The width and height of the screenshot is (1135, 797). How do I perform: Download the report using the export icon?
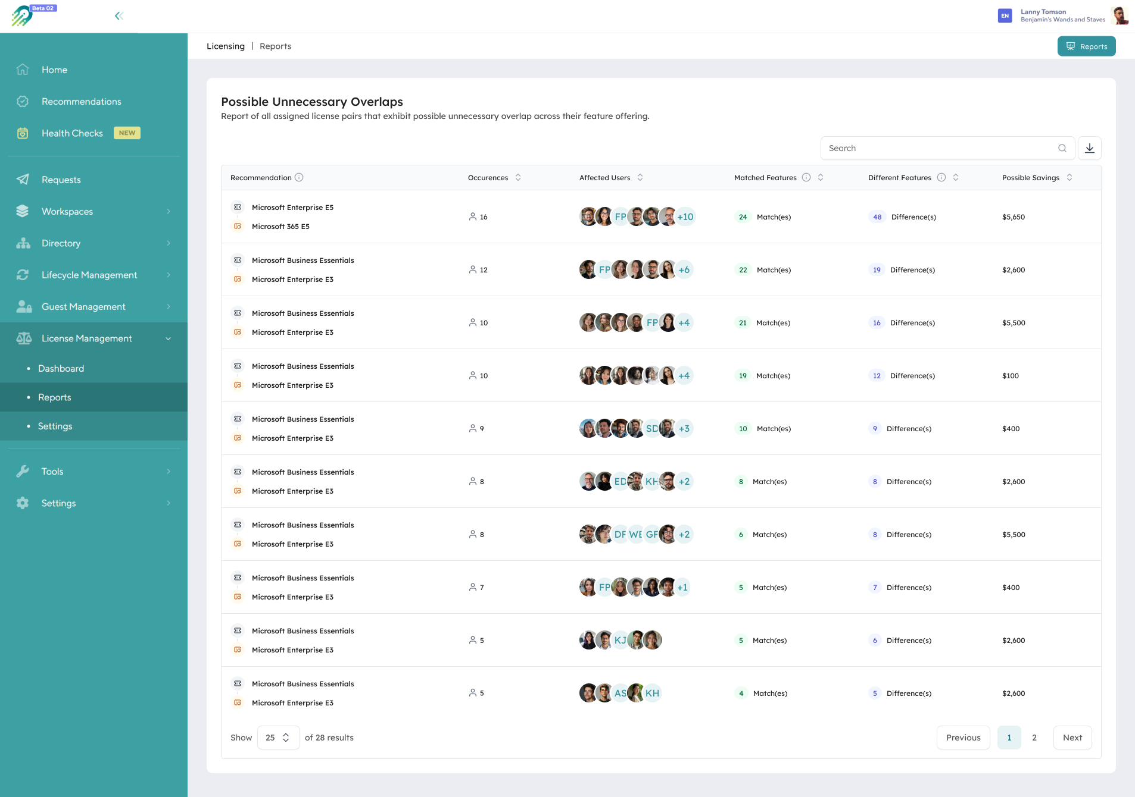coord(1090,148)
